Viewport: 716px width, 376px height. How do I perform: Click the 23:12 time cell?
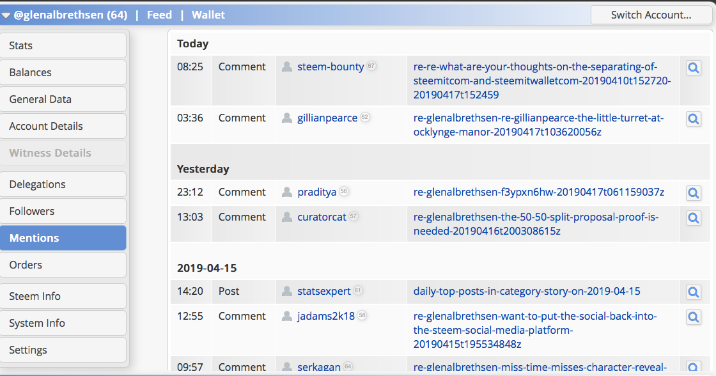(x=190, y=192)
